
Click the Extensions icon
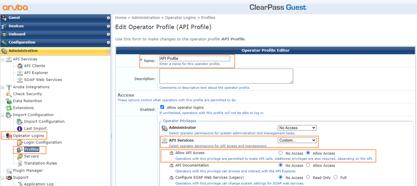(9, 108)
